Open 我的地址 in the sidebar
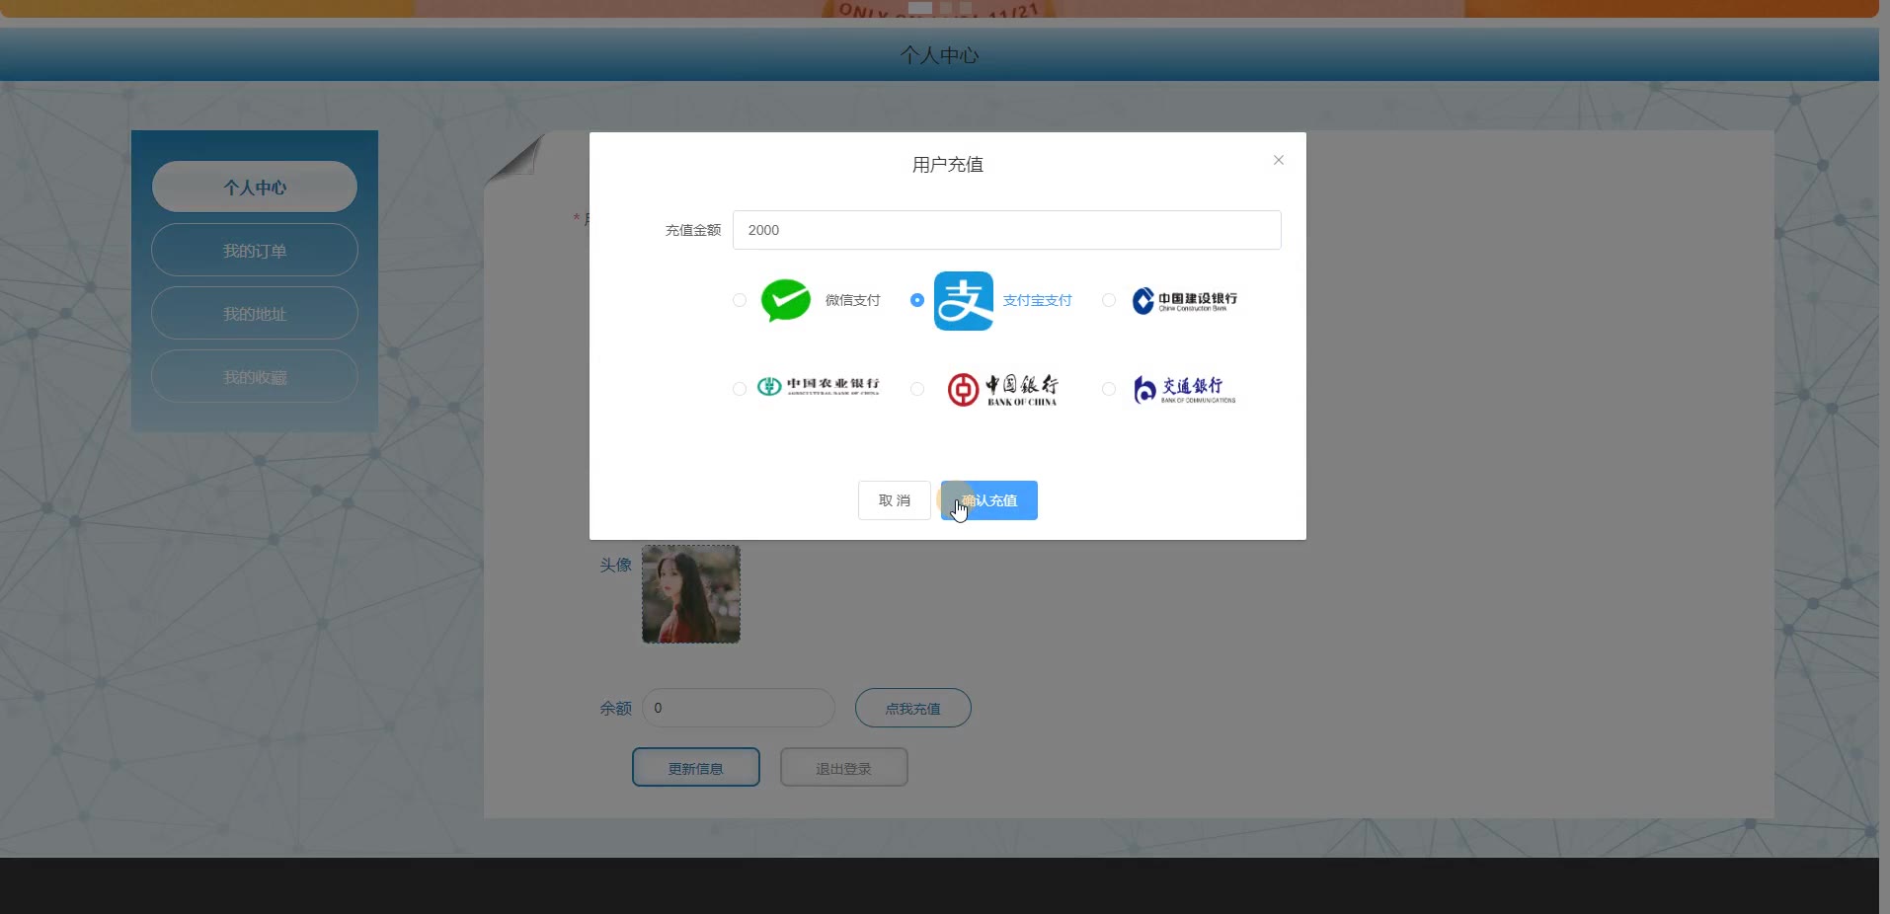Screen dimensions: 1890x914 [255, 313]
